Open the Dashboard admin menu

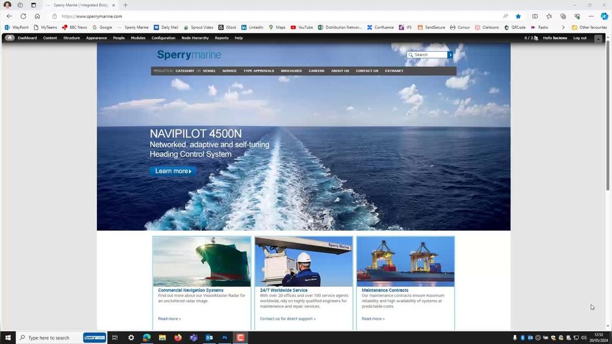[x=27, y=38]
